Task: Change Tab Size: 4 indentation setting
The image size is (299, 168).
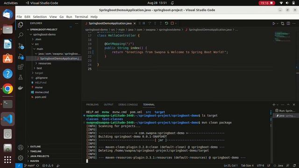Action: pyautogui.click(x=247, y=166)
